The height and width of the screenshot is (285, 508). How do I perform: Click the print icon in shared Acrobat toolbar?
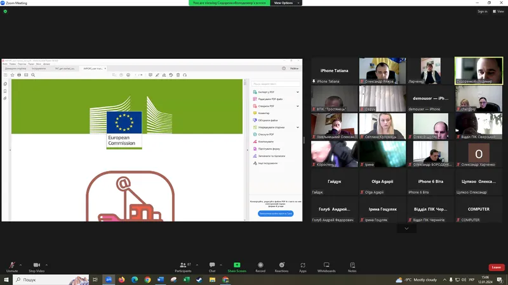click(x=19, y=75)
